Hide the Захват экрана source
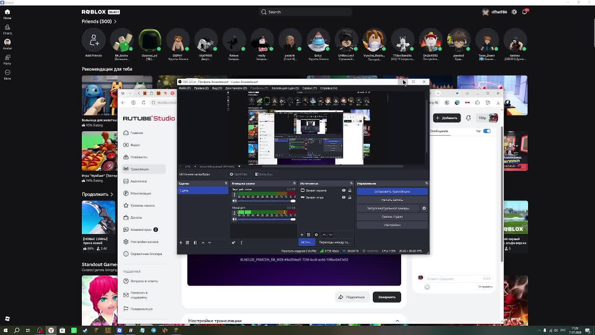Screen dimensions: 595x335 point(344,190)
